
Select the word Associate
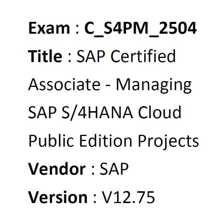[x=64, y=85]
